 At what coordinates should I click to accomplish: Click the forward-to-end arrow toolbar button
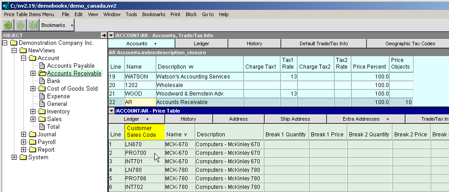32,26
